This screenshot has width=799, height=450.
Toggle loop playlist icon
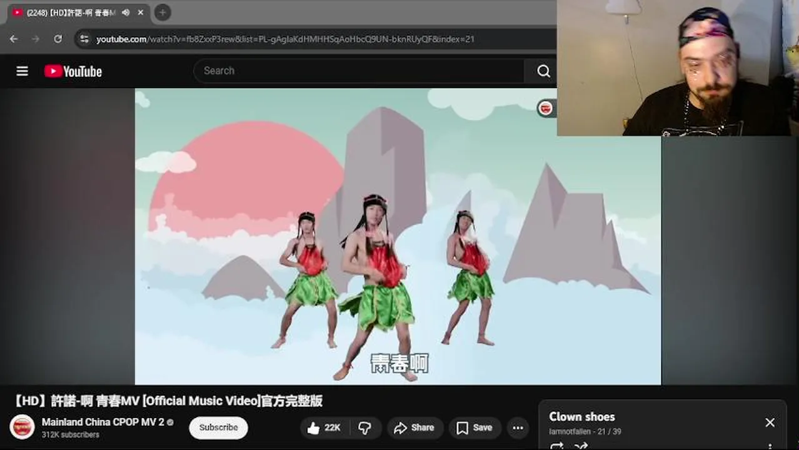[x=556, y=446]
